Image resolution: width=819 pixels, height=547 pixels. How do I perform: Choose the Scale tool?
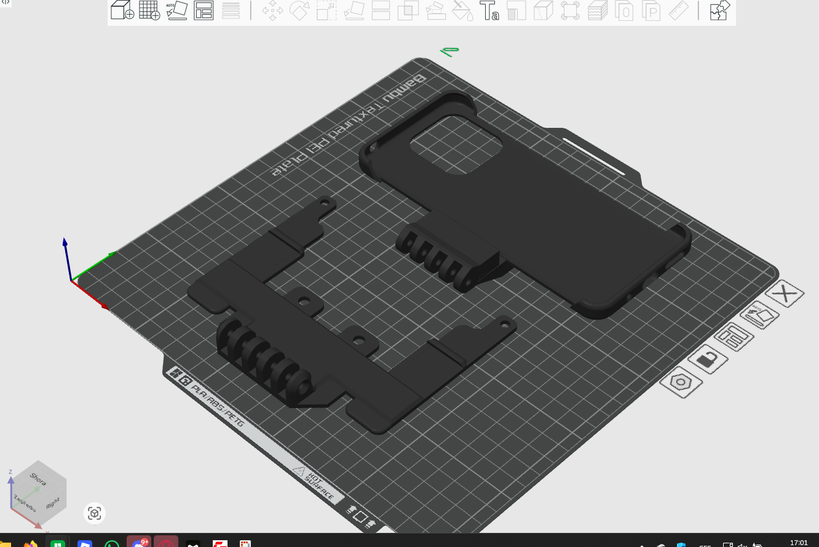tap(326, 10)
